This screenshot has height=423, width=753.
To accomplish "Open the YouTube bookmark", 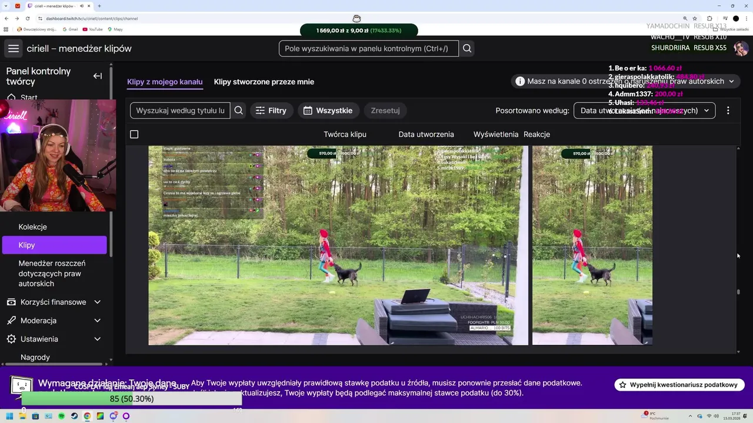I will tap(93, 29).
